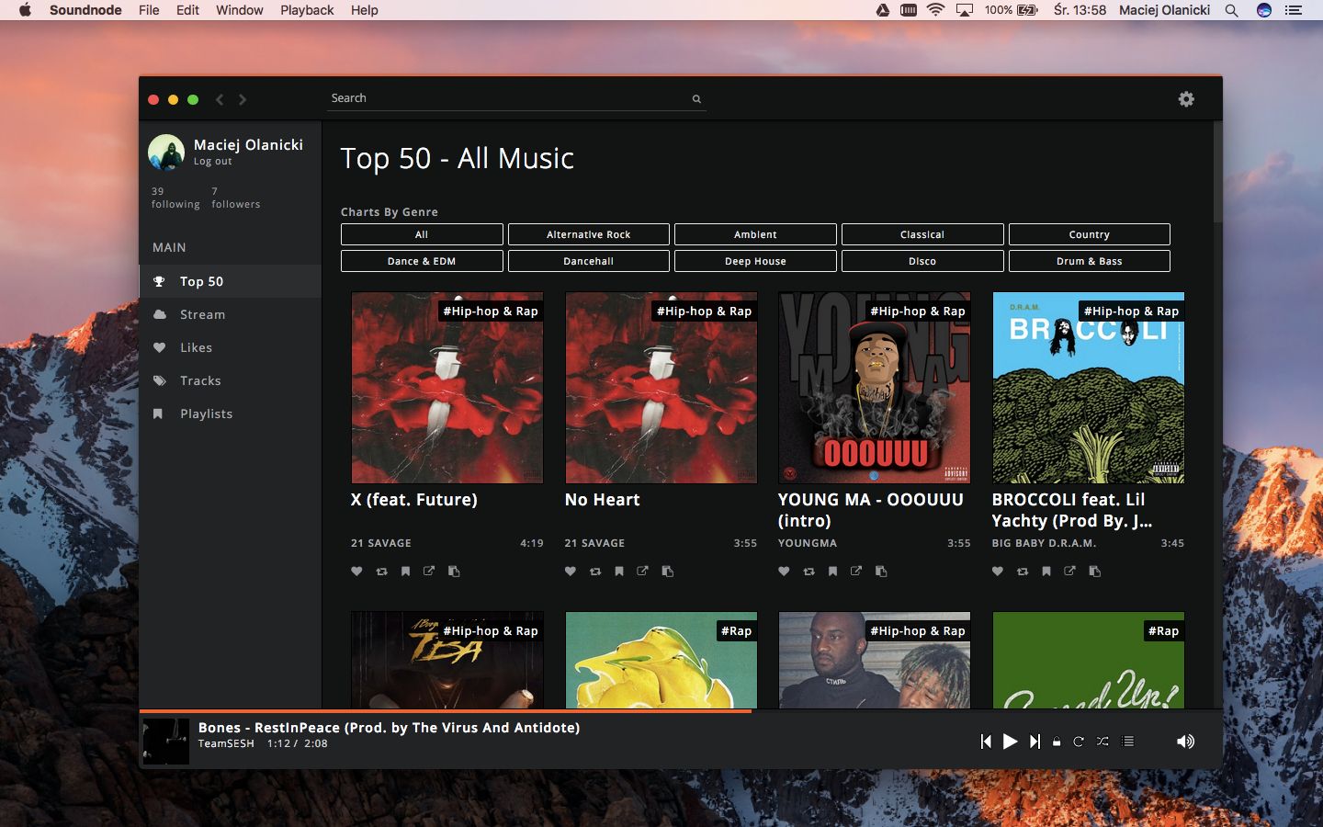
Task: Filter charts by Classical
Action: click(x=922, y=234)
